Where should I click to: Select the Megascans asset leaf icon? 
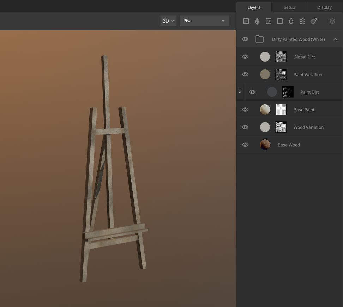(x=257, y=21)
